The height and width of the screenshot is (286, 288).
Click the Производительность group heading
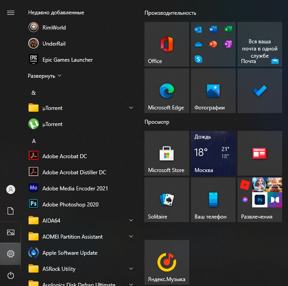pyautogui.click(x=170, y=13)
